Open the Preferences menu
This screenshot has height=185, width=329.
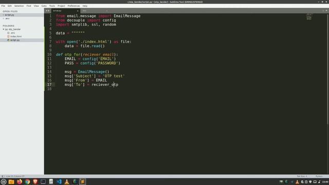click(x=74, y=6)
